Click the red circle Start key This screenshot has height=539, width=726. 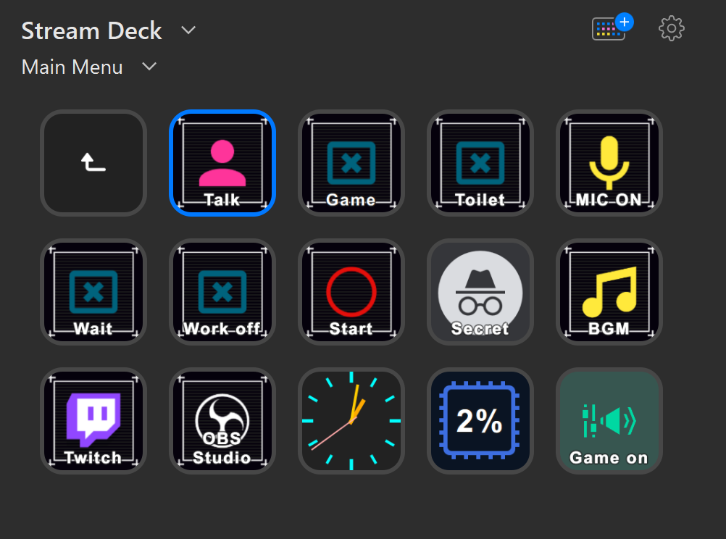pyautogui.click(x=351, y=292)
